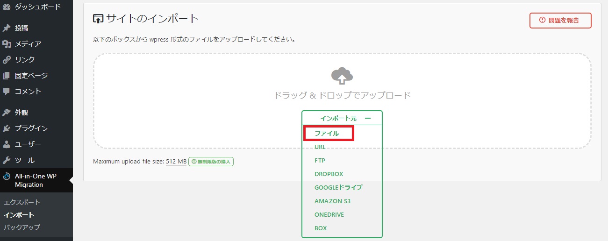Click the Pages (固定ページ) icon
Screen dimensions: 608x241
(7, 76)
